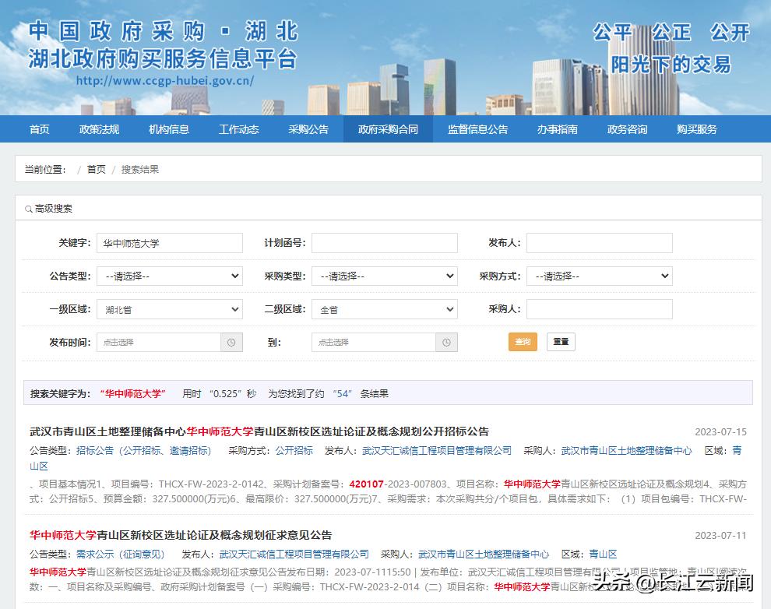This screenshot has width=771, height=609.
Task: Go to 政策法规 in the nav bar
Action: click(100, 129)
